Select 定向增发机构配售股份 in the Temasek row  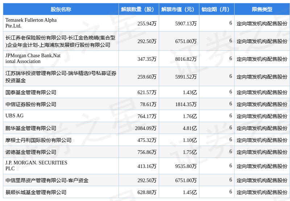pyautogui.click(x=262, y=24)
